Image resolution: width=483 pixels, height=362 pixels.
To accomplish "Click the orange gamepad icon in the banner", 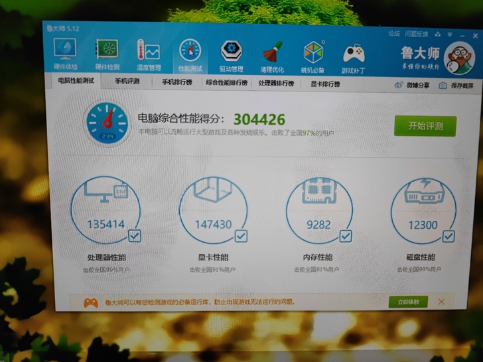I will 91,303.
